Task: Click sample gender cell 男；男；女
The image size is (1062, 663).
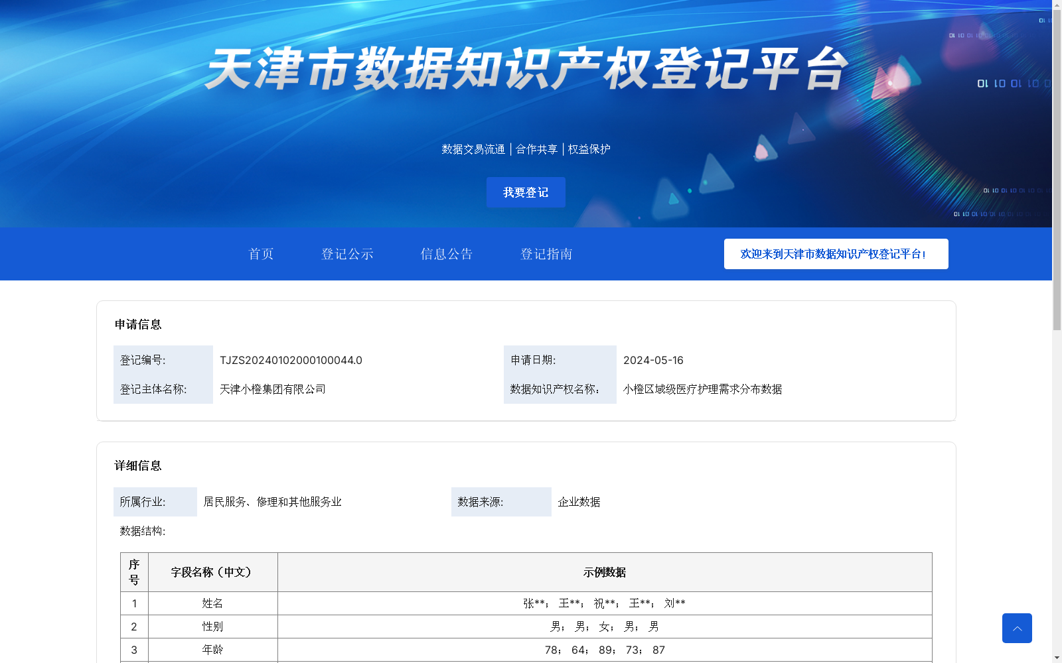Action: [x=605, y=627]
